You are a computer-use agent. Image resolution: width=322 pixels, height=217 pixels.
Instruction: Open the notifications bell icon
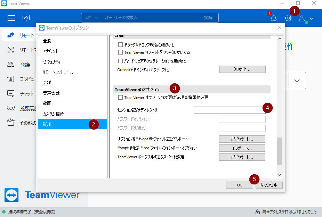274,18
